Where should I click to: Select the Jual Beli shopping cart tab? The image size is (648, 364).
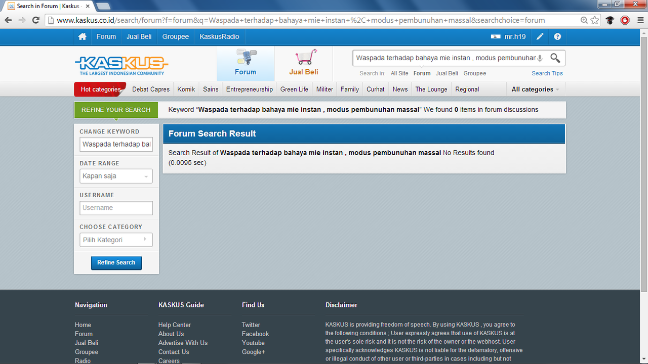304,64
